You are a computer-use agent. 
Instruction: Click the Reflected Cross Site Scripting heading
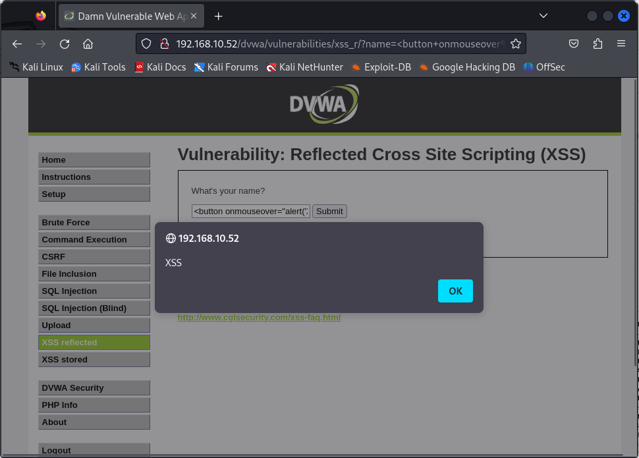pyautogui.click(x=381, y=155)
